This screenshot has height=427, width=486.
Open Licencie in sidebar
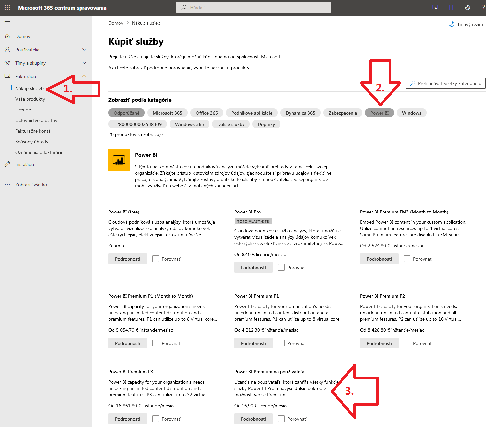pyautogui.click(x=23, y=110)
